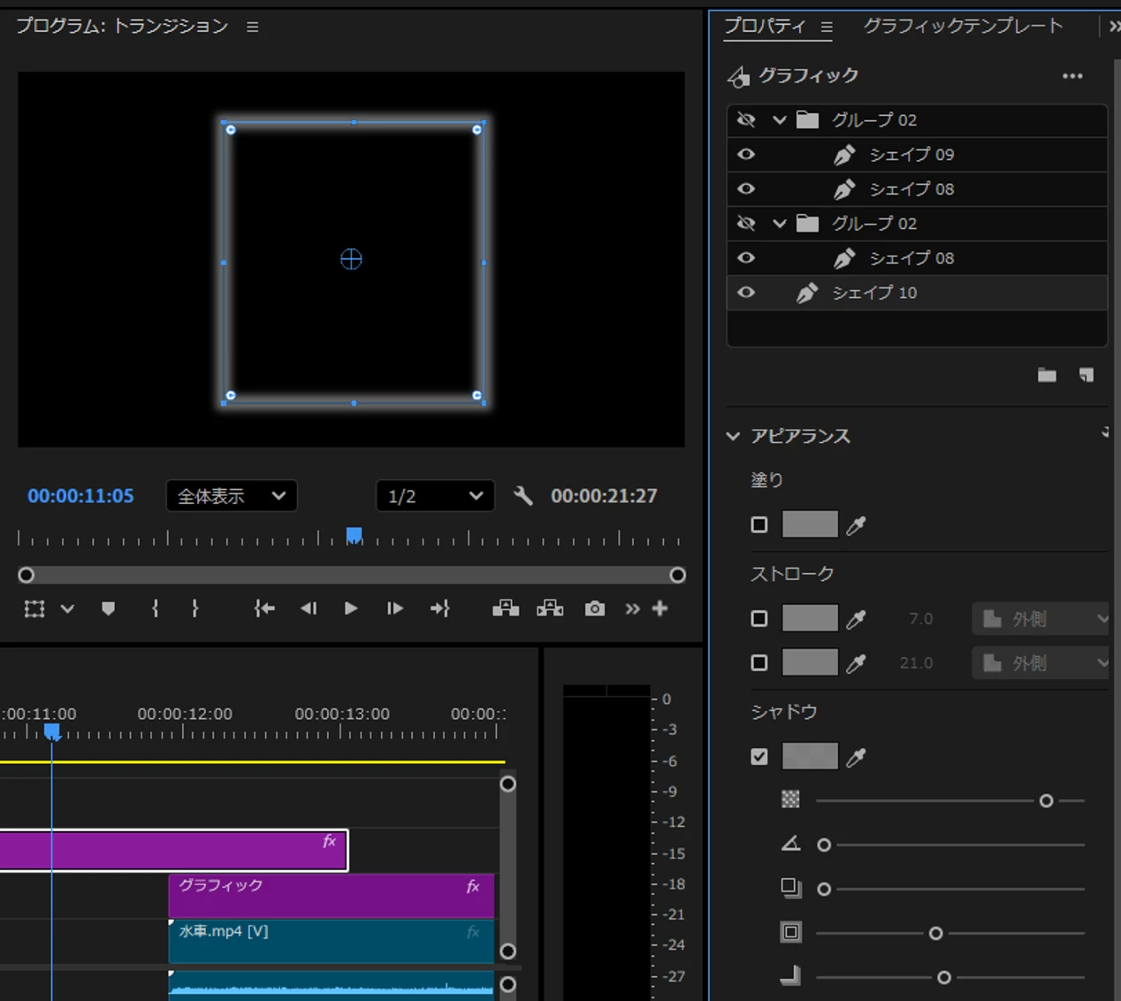Click the Program monitor playhead marker
The image size is (1121, 1001).
pos(355,536)
